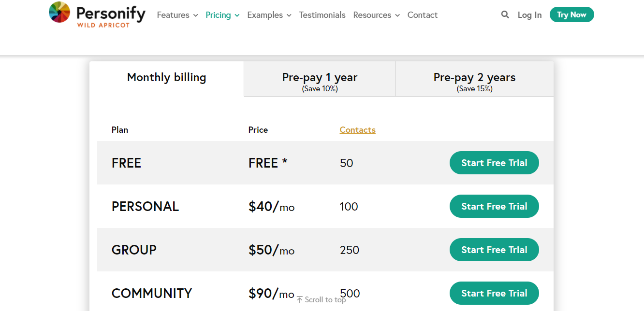Start free trial for FREE plan
The width and height of the screenshot is (644, 311).
click(x=494, y=163)
